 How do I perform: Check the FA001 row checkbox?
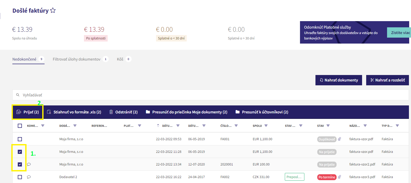pyautogui.click(x=20, y=139)
